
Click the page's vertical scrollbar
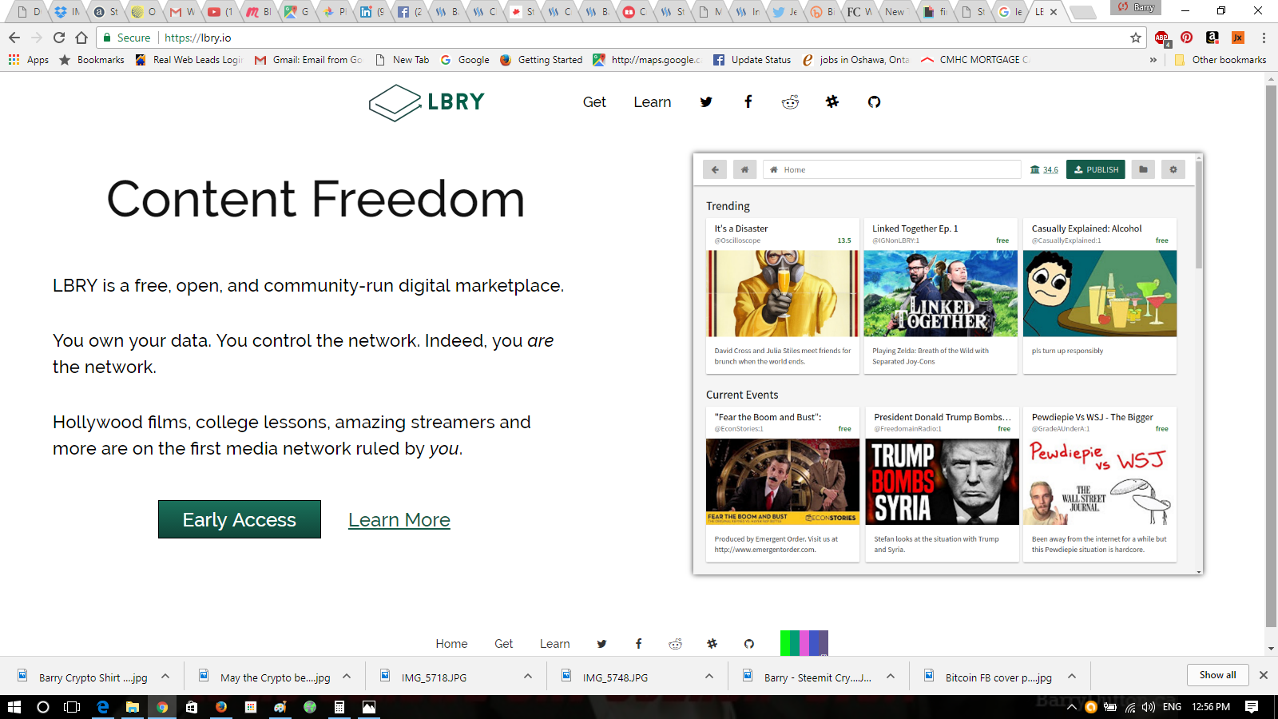point(1271,357)
